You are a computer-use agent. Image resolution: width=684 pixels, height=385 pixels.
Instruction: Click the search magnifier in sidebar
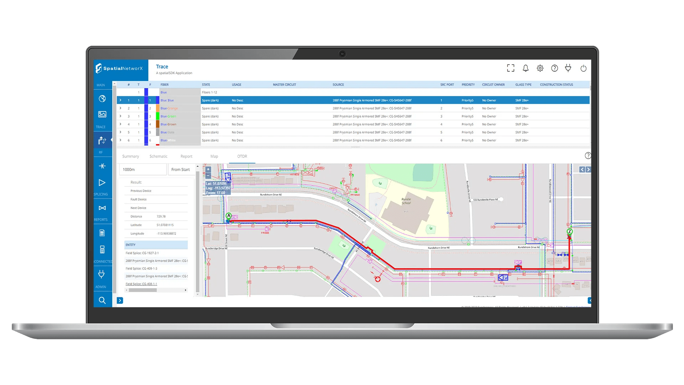102,301
